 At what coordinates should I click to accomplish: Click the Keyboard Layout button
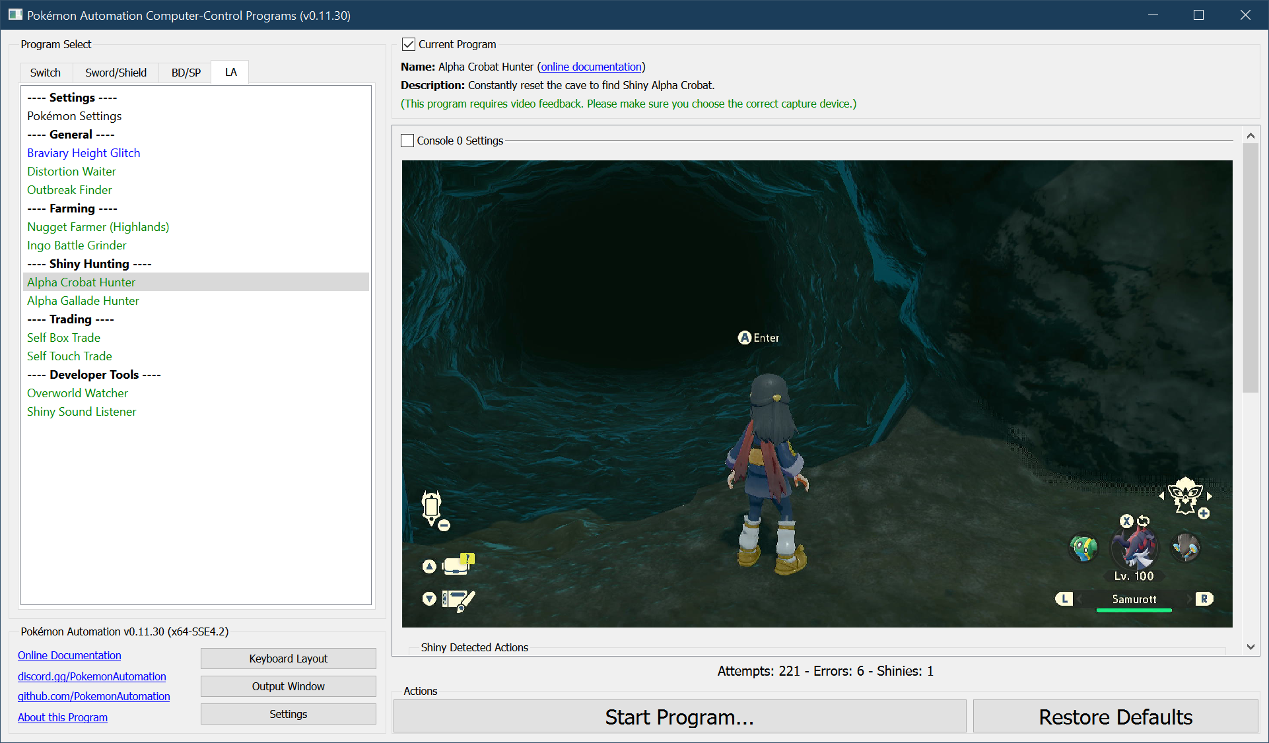tap(288, 659)
